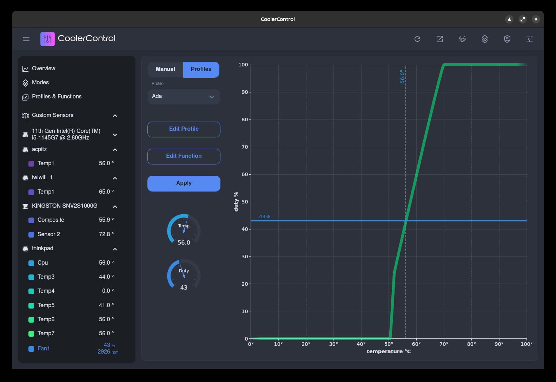Open the modes layers icon in header

[x=484, y=39]
